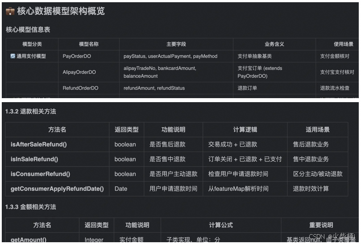Click the 适用场景 column header
Image resolution: width=361 pixels, height=244 pixels.
coord(317,130)
